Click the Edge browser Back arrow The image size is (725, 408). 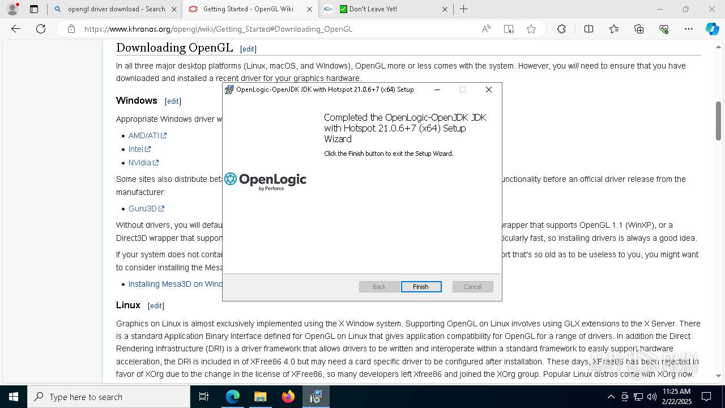(x=16, y=29)
